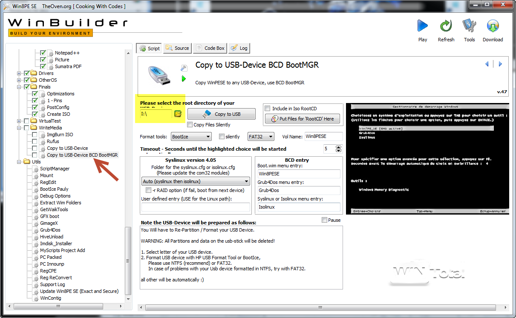
Task: Click the Boot.wim menu entry field
Action: click(299, 174)
